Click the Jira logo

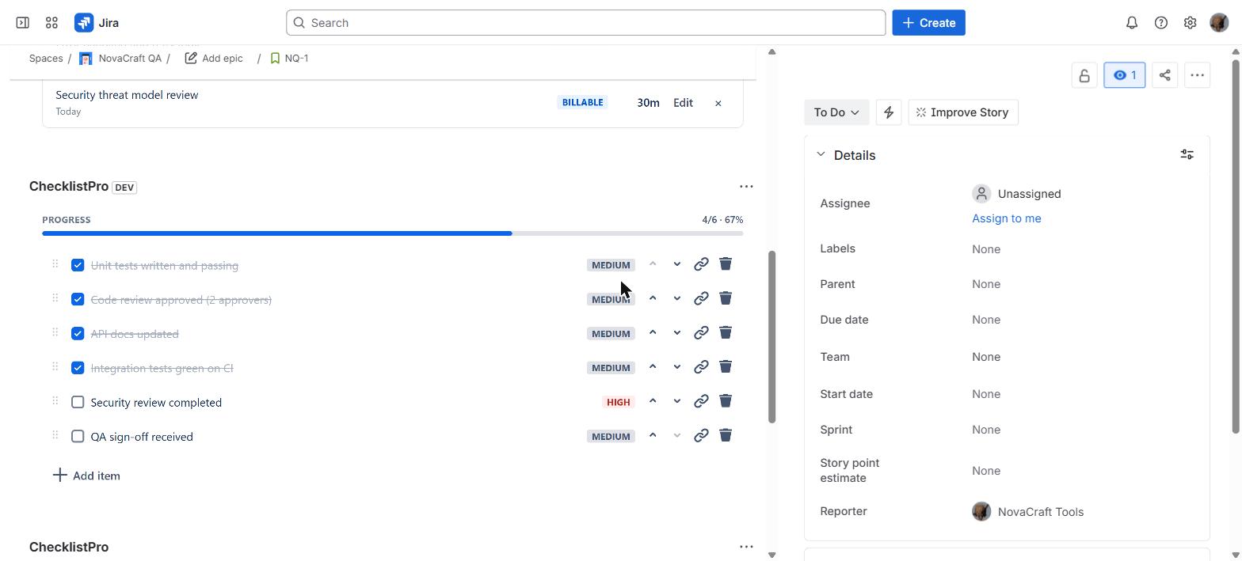pos(97,23)
